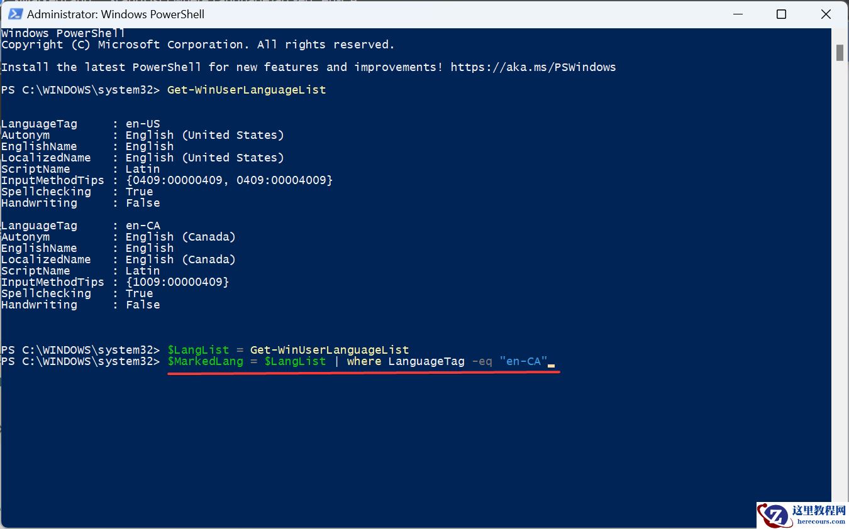849x529 pixels.
Task: Click the "English (Canada)" Autonym value
Action: (x=180, y=237)
